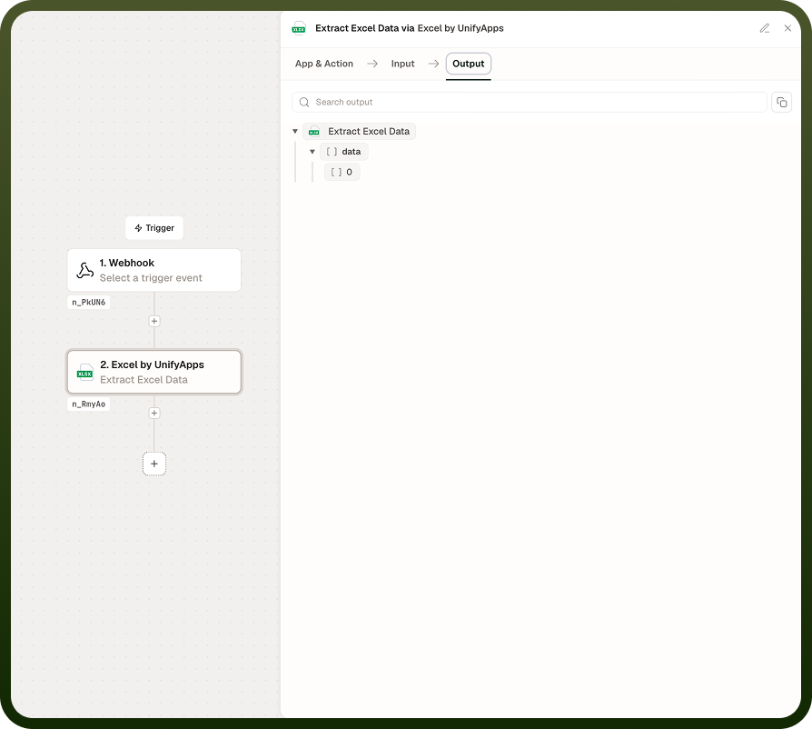Click the lightning Trigger label
This screenshot has width=812, height=729.
point(154,228)
